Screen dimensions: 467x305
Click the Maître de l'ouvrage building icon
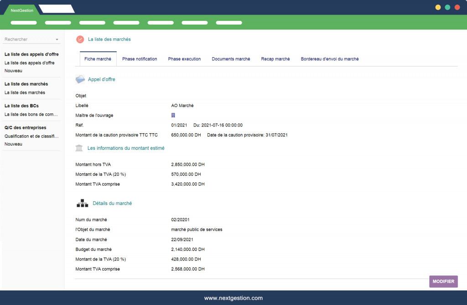click(x=173, y=115)
